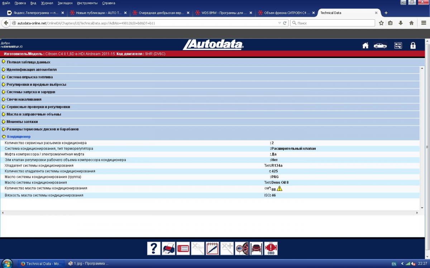Open Firefox downloads arrow icon
This screenshot has width=430, height=268.
point(401,23)
